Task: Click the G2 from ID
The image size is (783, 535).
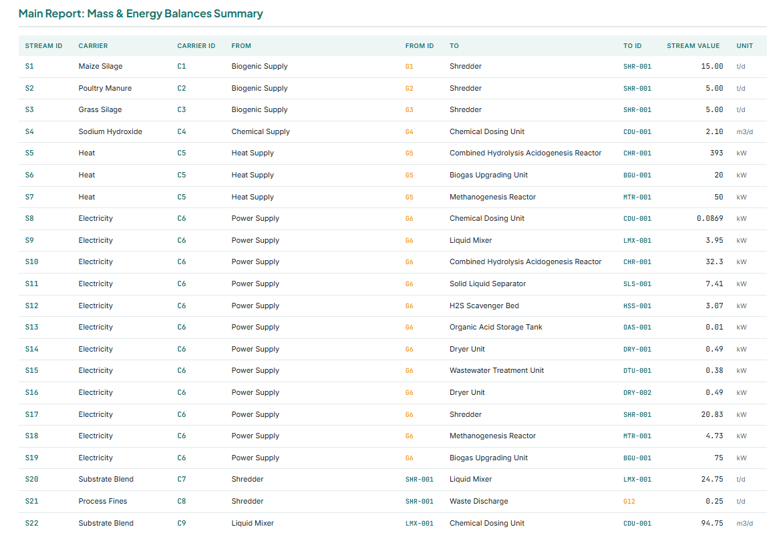Action: [409, 88]
